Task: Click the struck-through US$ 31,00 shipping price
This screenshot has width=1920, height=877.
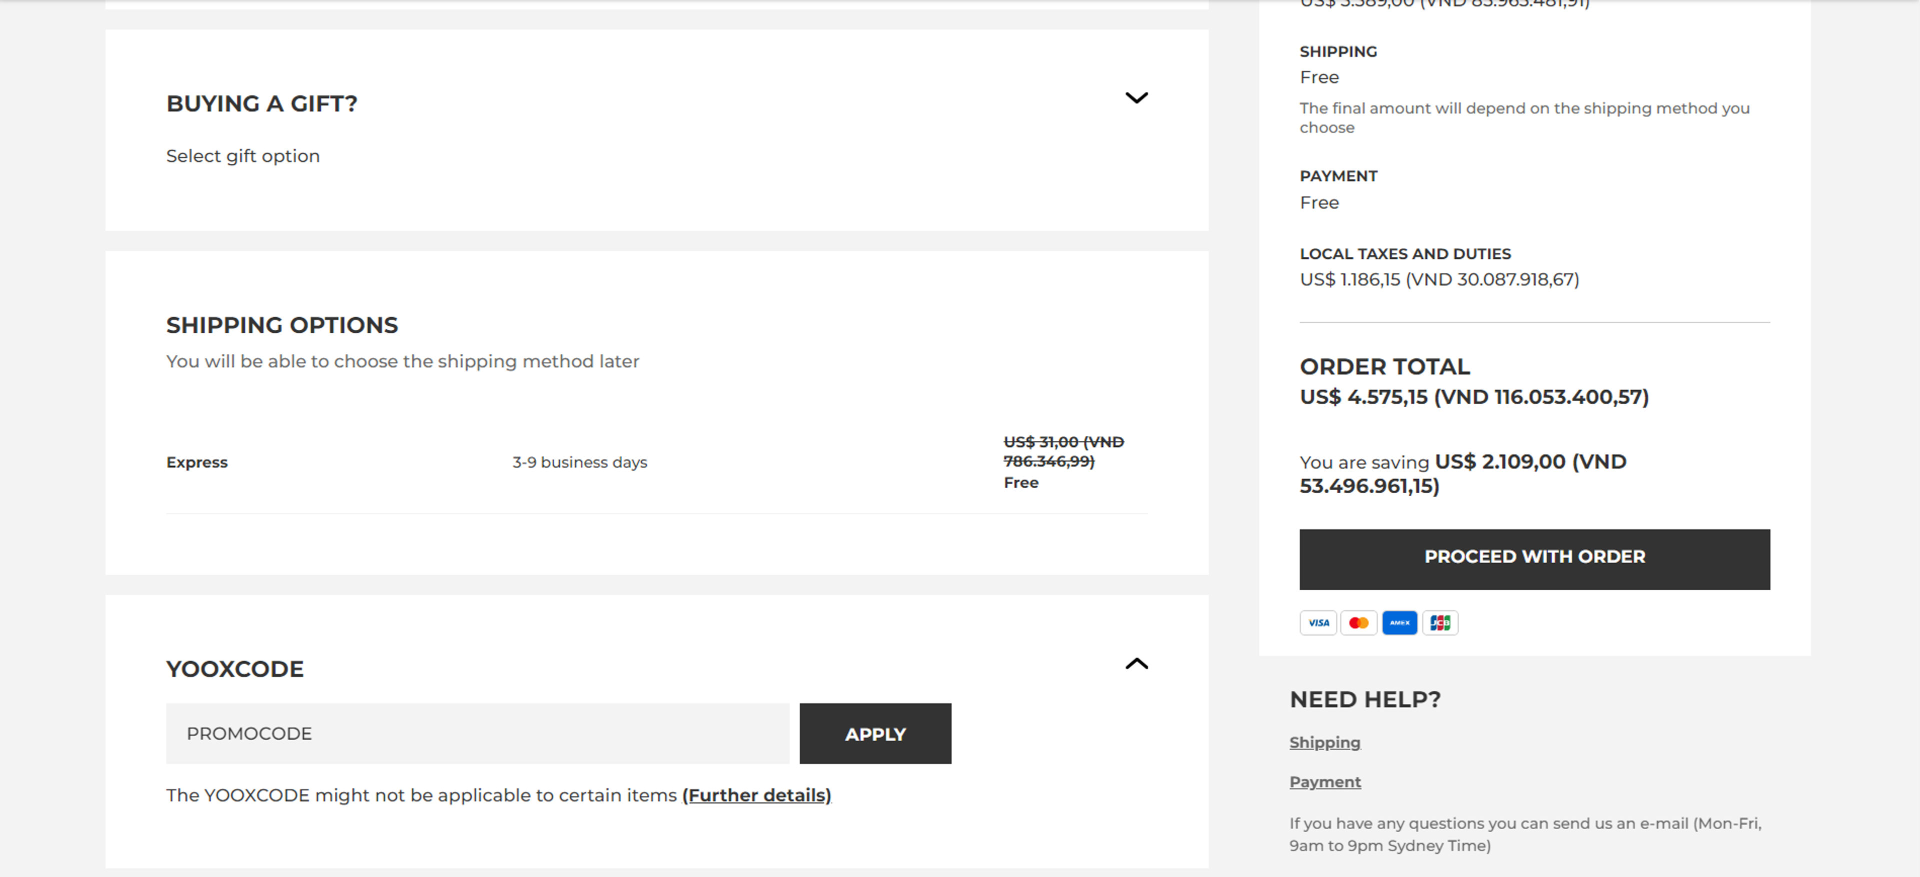Action: [1063, 452]
